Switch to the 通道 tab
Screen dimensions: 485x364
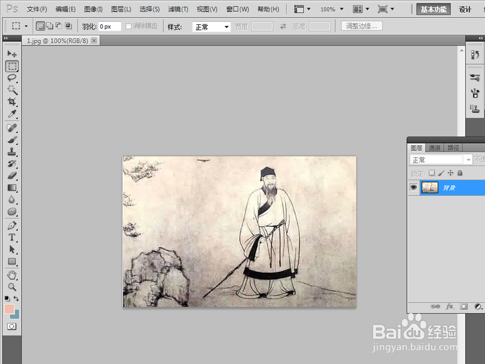434,147
